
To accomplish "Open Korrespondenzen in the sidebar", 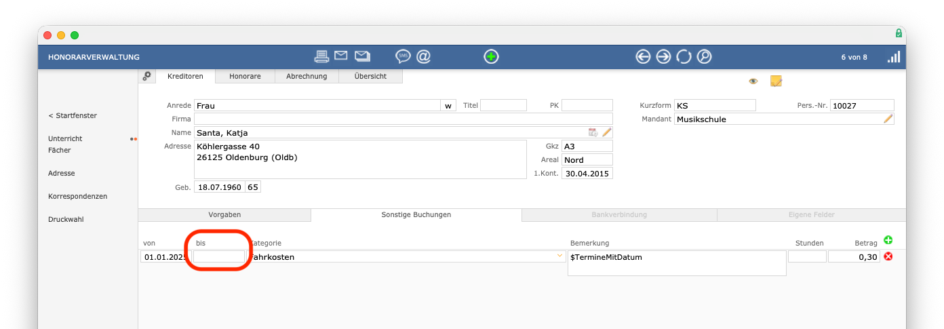I will click(77, 196).
